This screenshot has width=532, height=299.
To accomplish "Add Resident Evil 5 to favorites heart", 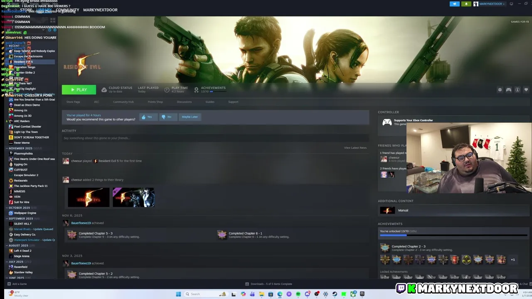I will click(526, 90).
